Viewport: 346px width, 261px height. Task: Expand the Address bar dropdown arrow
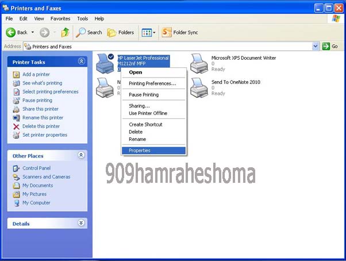tap(316, 47)
